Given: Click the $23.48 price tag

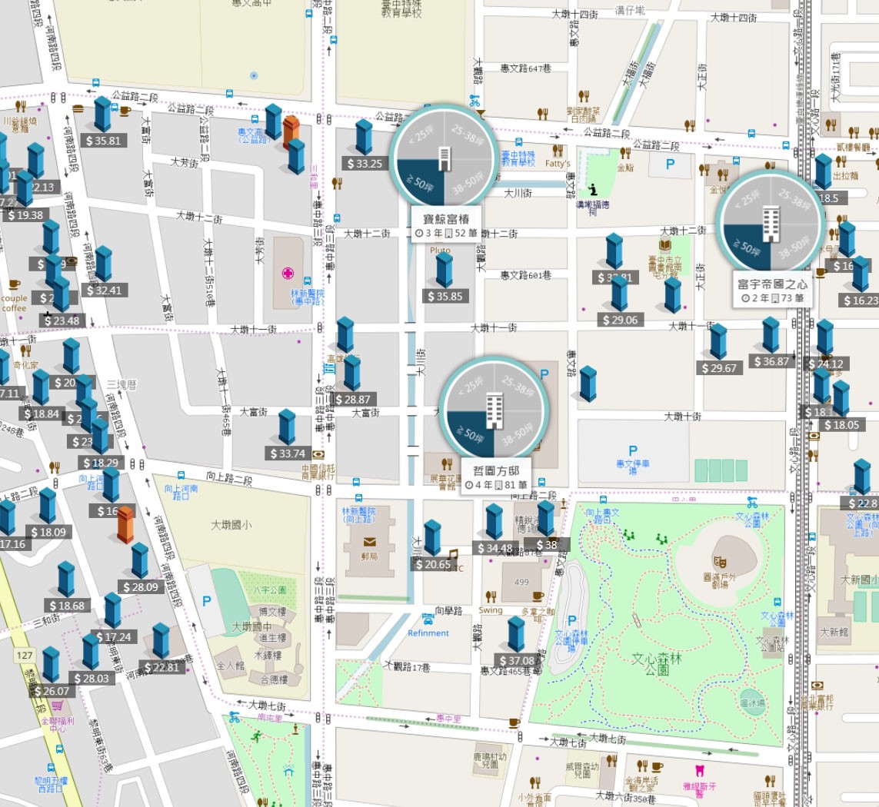Looking at the screenshot, I should pyautogui.click(x=62, y=320).
